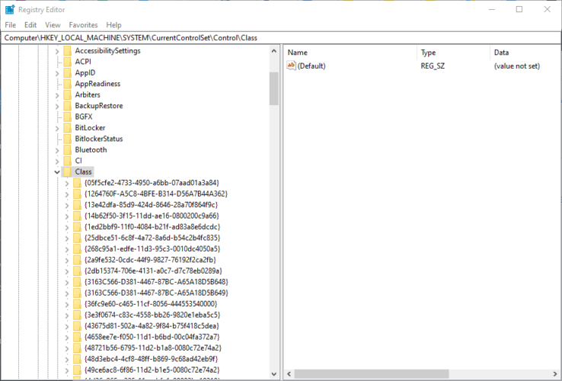Screen dimensions: 562x381
Task: Expand the {48721b56-6795-11d2-b1a8-0080c72e74a2} key
Action: [67, 348]
